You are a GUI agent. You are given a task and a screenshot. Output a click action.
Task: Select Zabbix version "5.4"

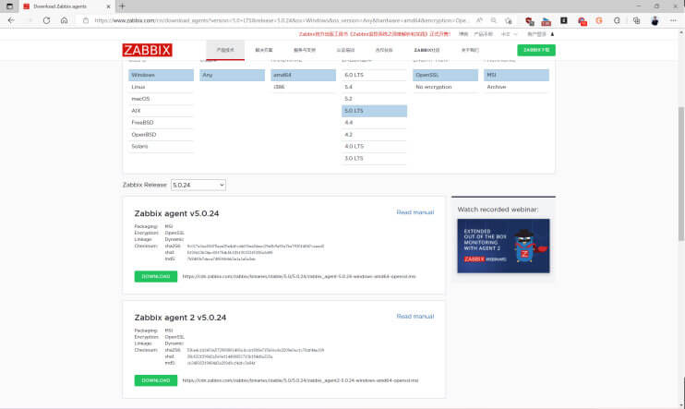click(374, 87)
